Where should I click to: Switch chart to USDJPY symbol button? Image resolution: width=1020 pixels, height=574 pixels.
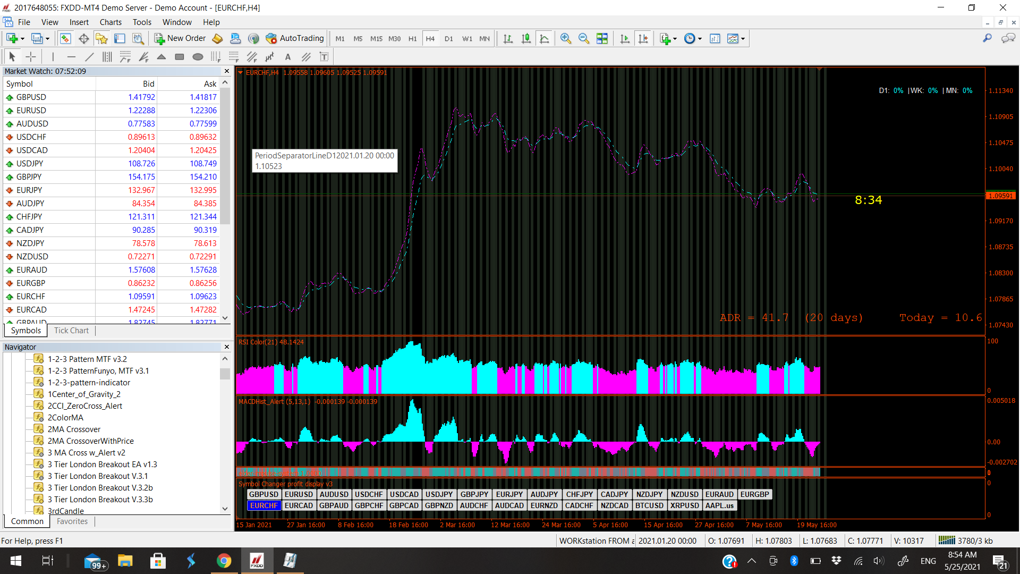(439, 494)
